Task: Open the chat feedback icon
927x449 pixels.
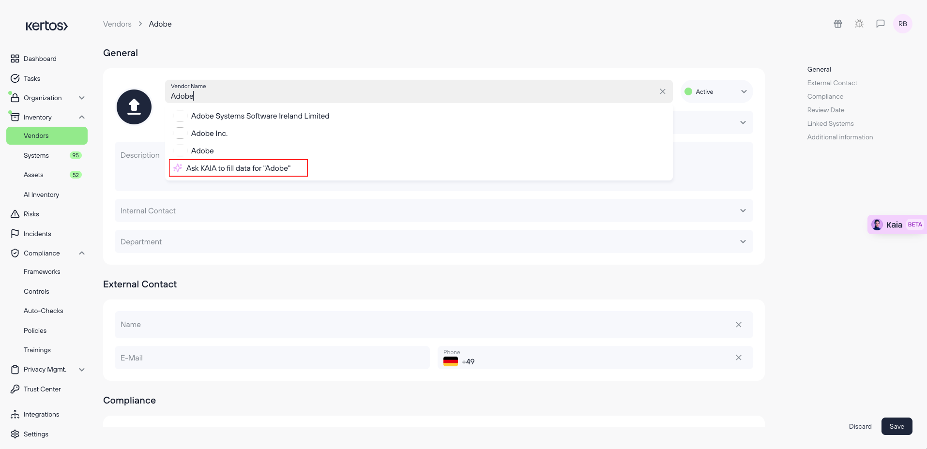Action: (881, 24)
